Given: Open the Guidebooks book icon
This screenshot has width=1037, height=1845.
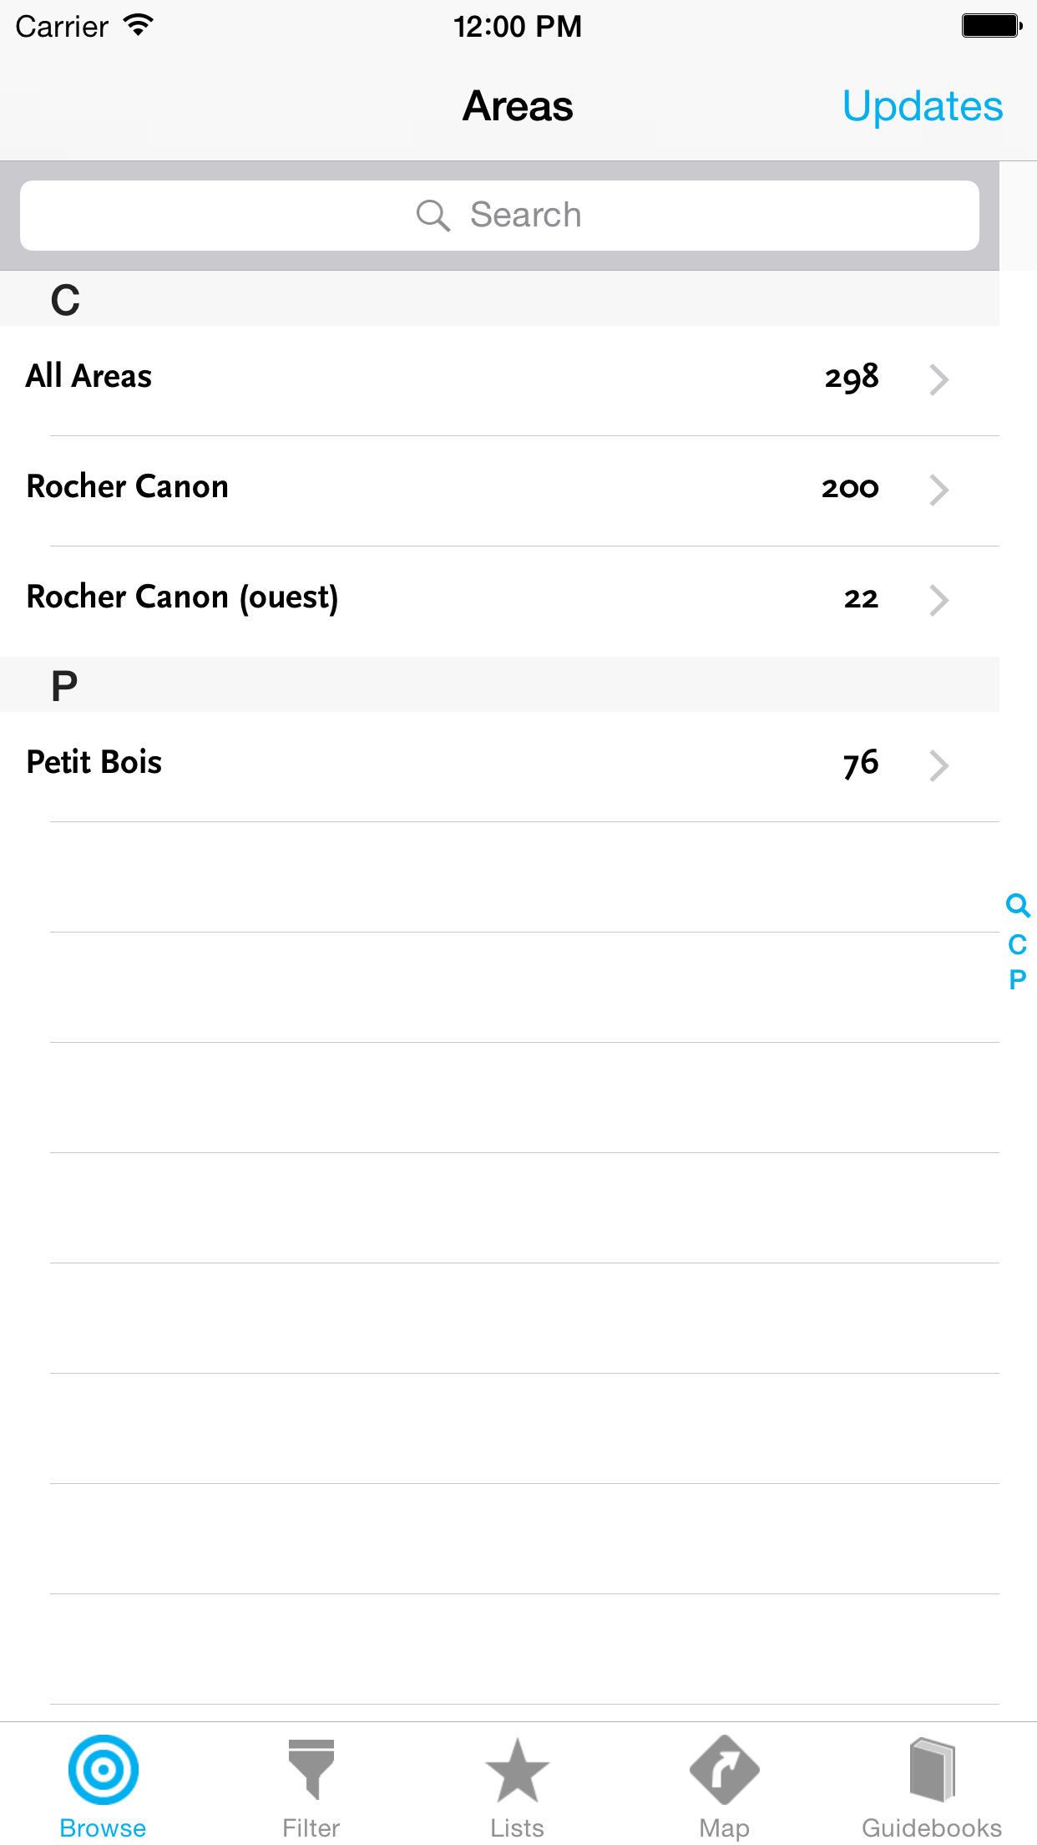Looking at the screenshot, I should coord(932,1769).
